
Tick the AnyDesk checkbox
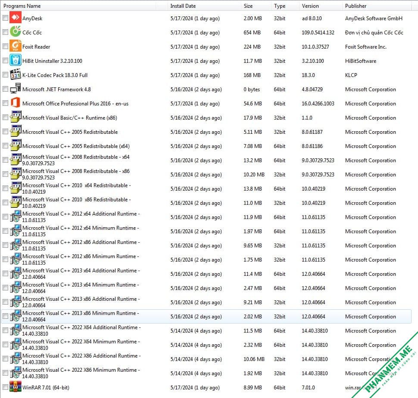(5, 18)
